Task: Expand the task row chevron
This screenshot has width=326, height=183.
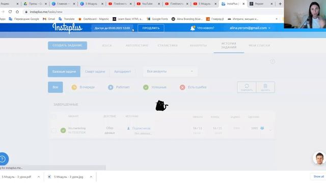Action: [270, 131]
